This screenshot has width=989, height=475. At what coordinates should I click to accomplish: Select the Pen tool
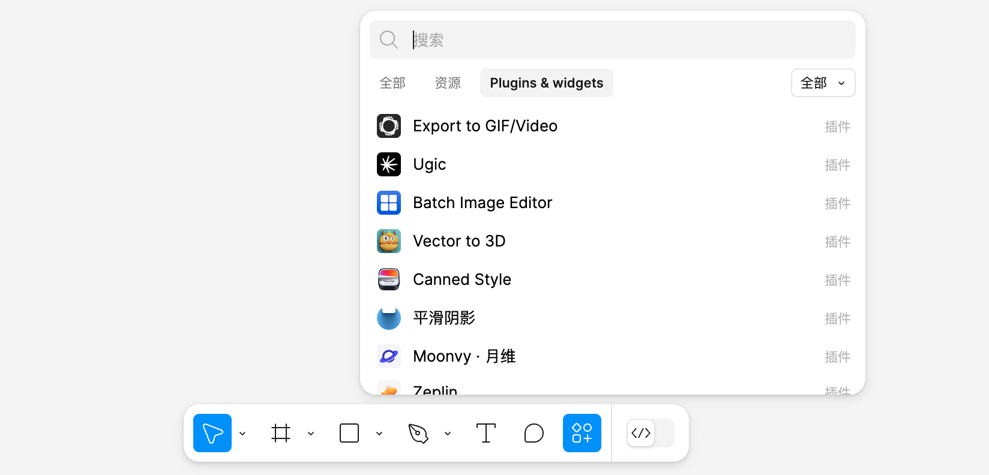(x=418, y=433)
